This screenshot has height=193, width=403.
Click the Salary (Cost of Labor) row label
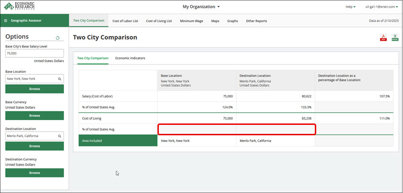pos(97,96)
